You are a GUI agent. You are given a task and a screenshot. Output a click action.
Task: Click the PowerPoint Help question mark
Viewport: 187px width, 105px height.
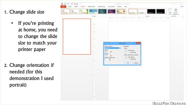click(x=171, y=4)
